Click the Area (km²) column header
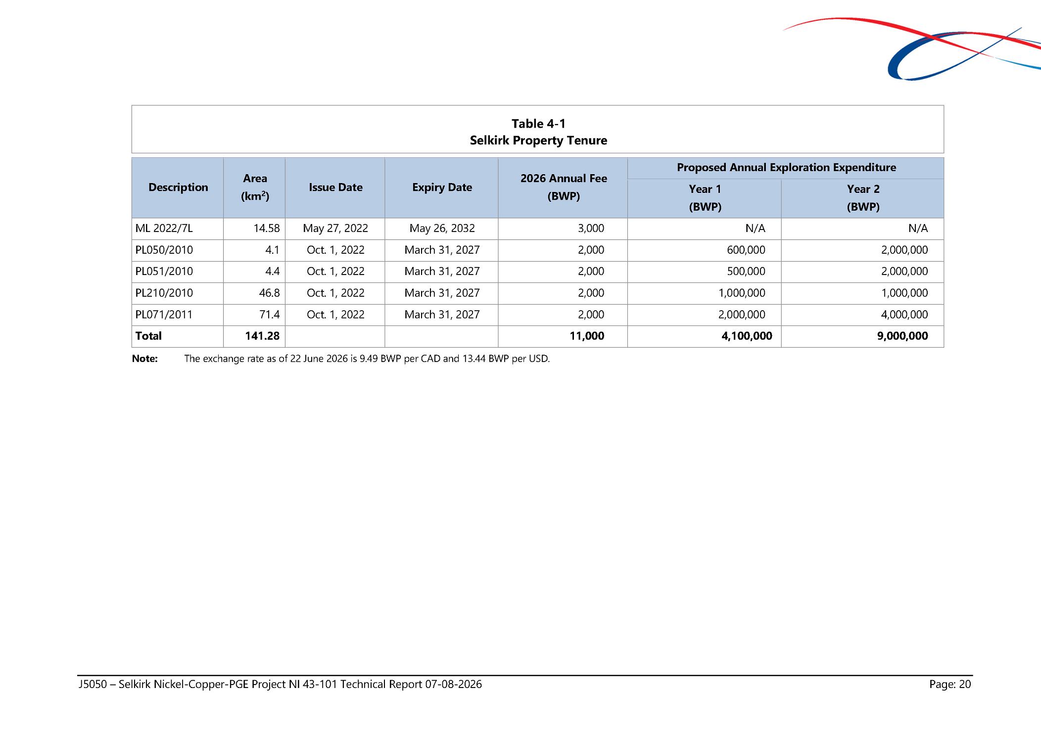The width and height of the screenshot is (1041, 736). click(255, 187)
